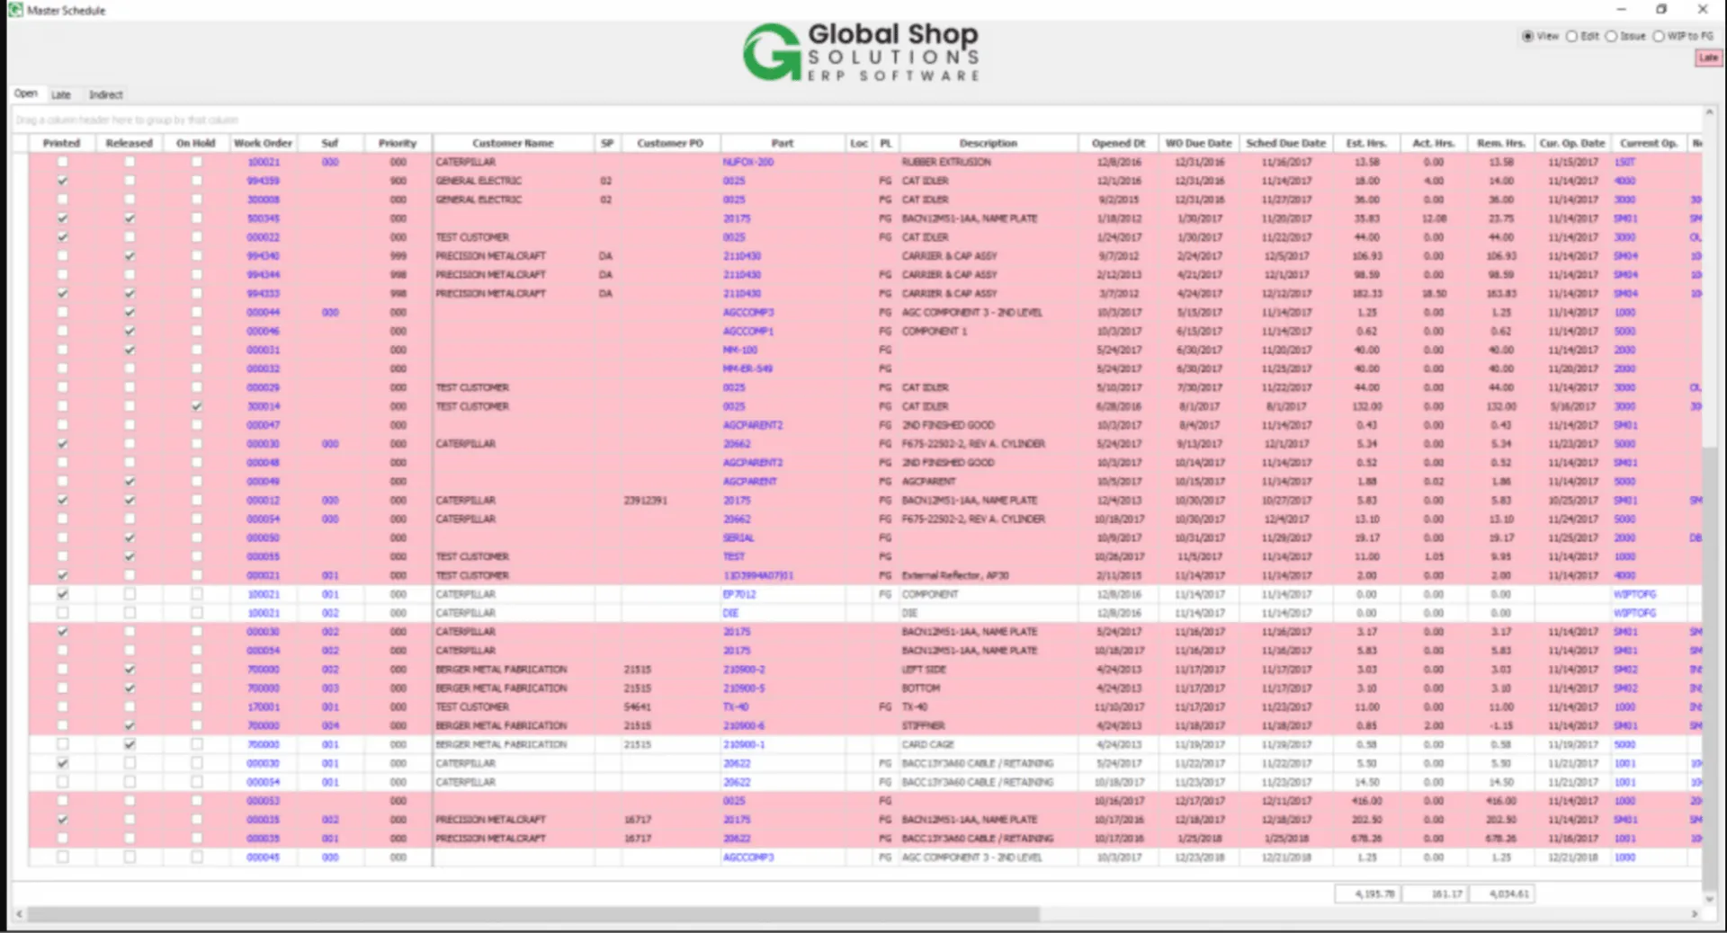Sort by Released column header
1727x933 pixels.
[129, 143]
